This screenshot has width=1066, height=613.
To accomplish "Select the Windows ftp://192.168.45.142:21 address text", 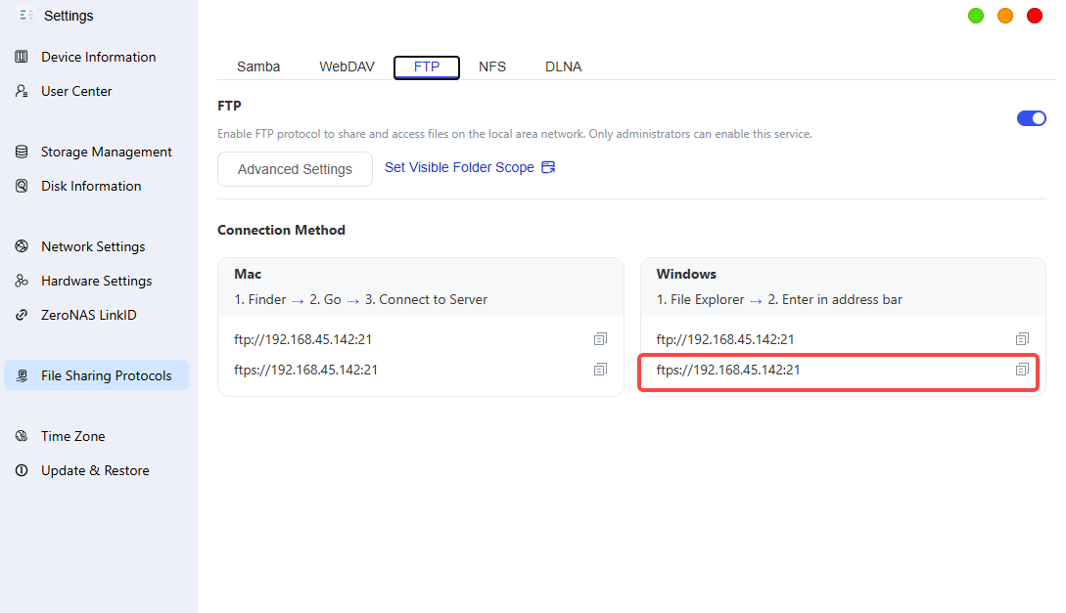I will click(725, 339).
